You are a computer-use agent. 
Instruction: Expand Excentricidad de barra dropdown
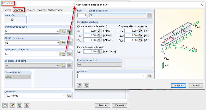click(x=58, y=31)
